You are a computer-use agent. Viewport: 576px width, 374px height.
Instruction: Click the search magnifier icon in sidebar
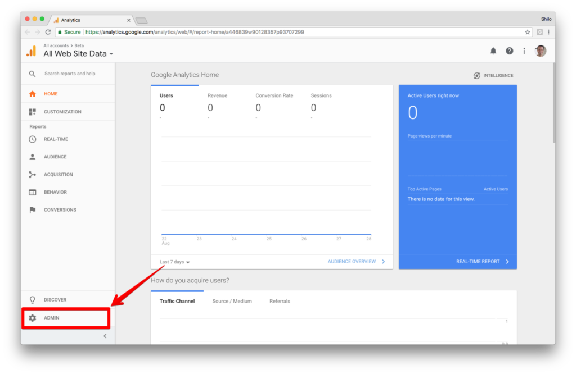tap(32, 74)
